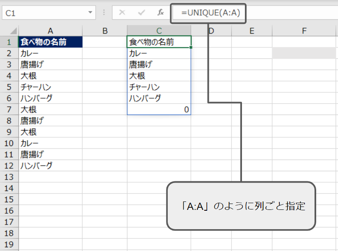The image size is (338, 251).
Task: Select row 16 header
Action: point(9,210)
